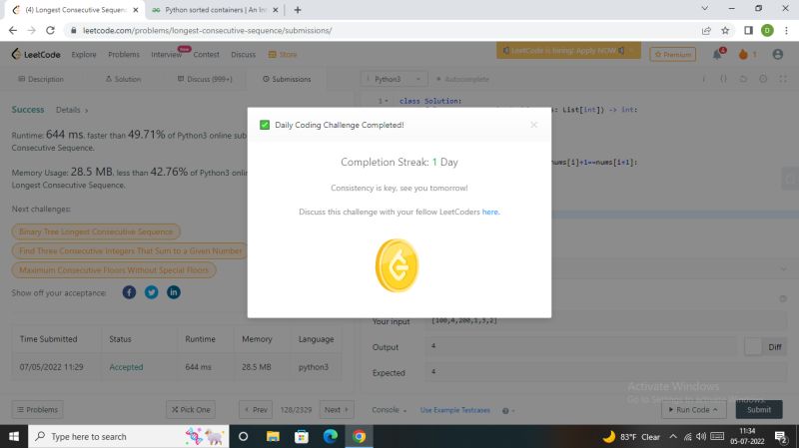The height and width of the screenshot is (448, 799).
Task: Go to the Contest page
Action: [206, 55]
